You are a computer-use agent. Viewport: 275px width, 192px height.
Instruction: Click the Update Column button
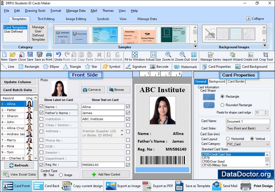pos(18,82)
